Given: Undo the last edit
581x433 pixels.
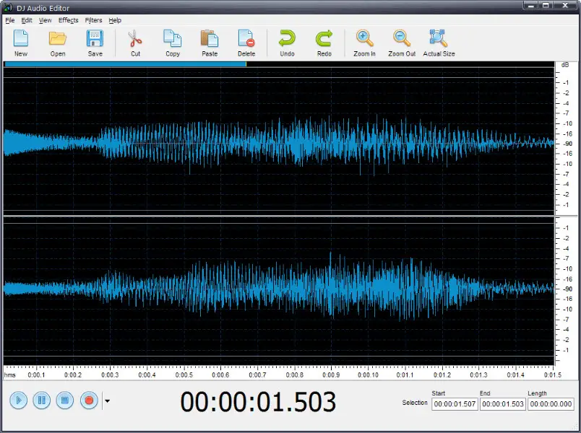Looking at the screenshot, I should pos(287,43).
